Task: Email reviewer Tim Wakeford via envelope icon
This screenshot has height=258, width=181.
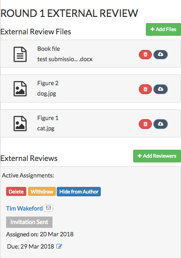Action: click(48, 208)
